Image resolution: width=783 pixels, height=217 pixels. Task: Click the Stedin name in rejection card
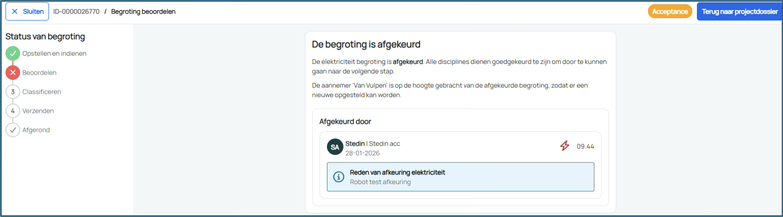click(x=355, y=143)
